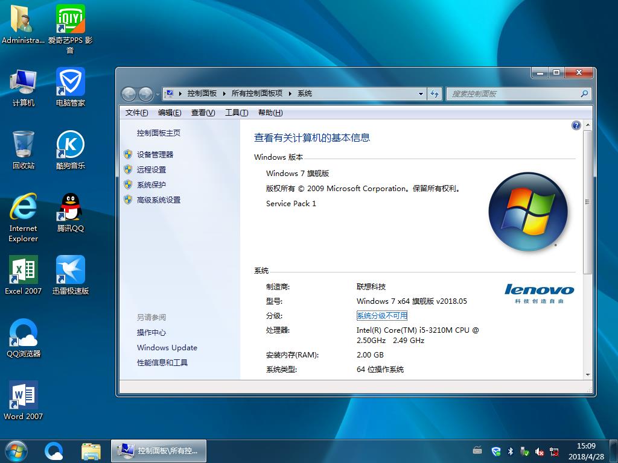Open the address bar history dropdown
Viewport: 618px width, 463px height.
421,93
